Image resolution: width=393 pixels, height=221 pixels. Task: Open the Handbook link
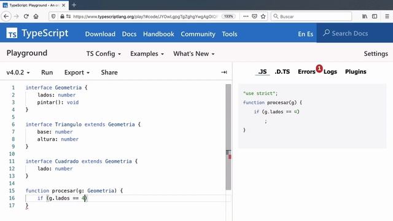click(158, 34)
